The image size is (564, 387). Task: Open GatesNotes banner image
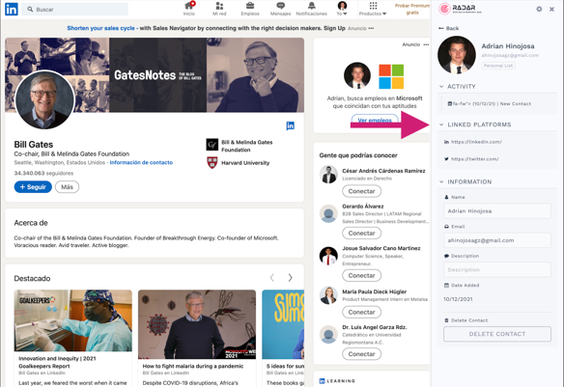[x=155, y=75]
